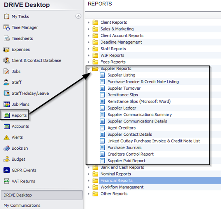Select the highlighted Financial Reports row
This screenshot has height=209, width=221.
point(160,181)
